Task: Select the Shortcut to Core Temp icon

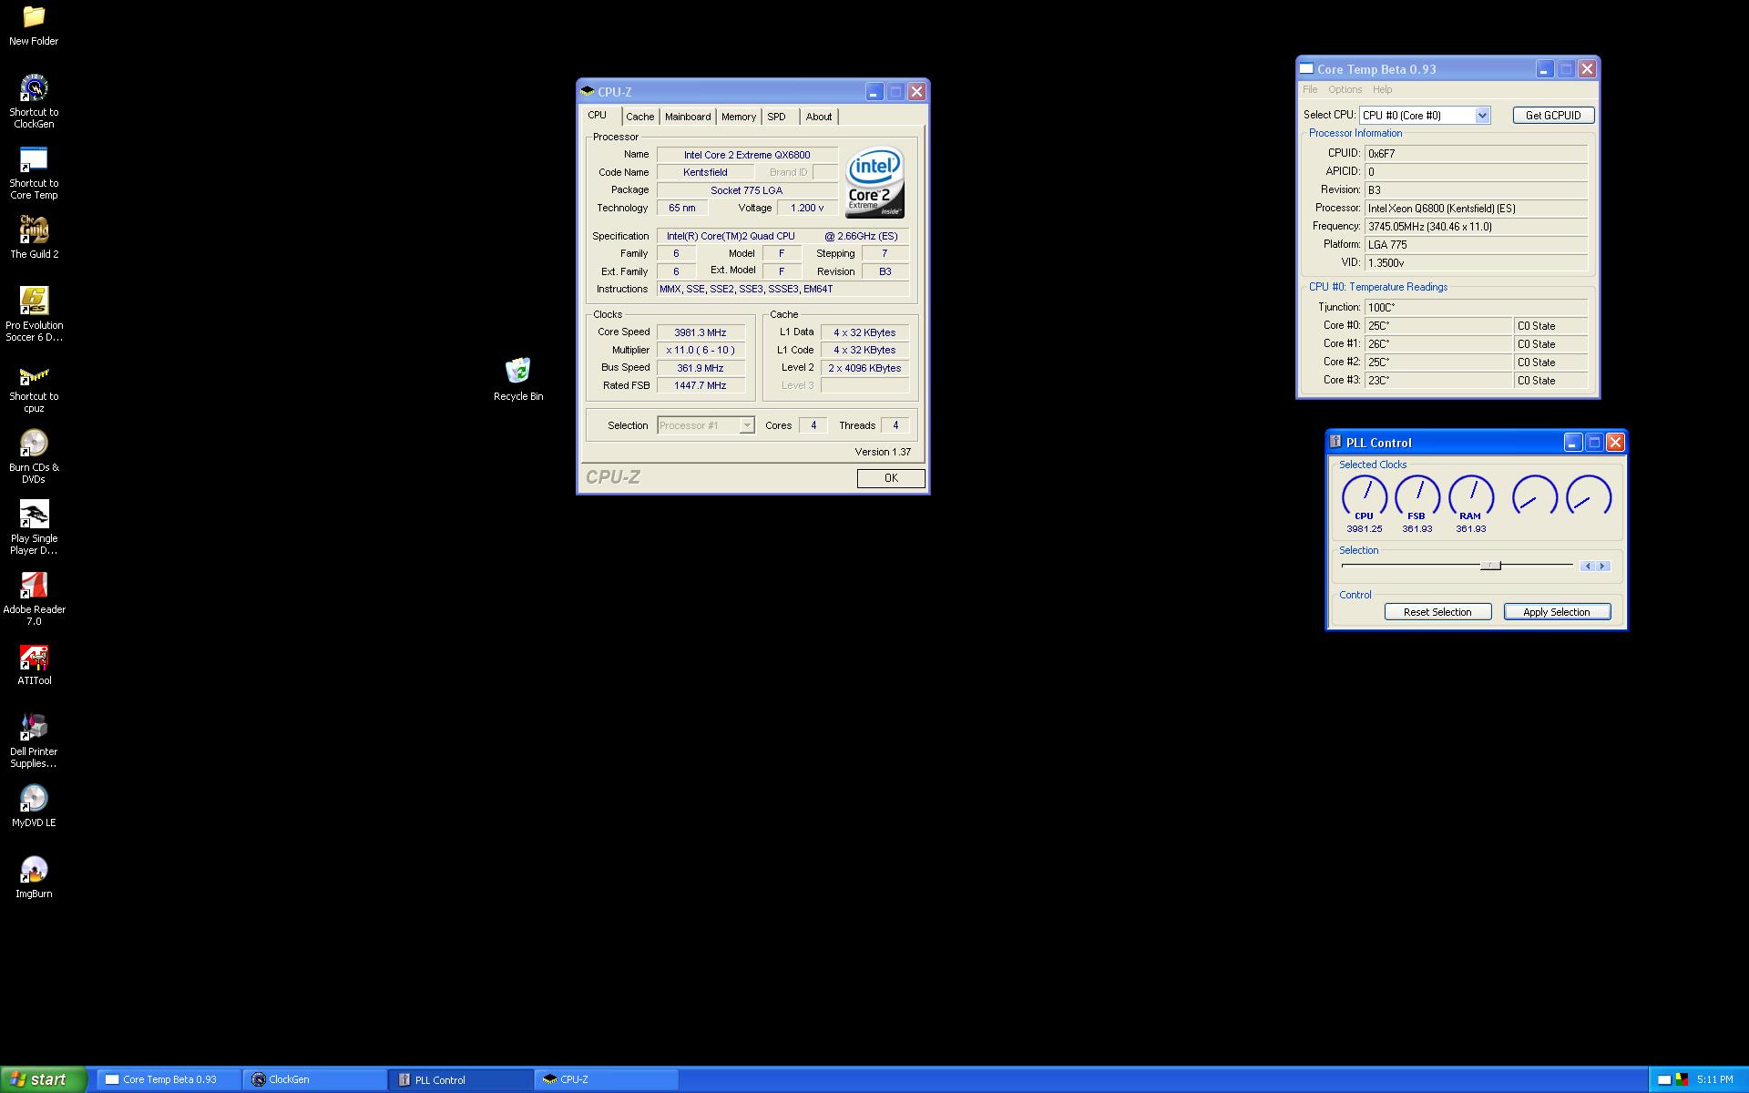Action: [34, 173]
